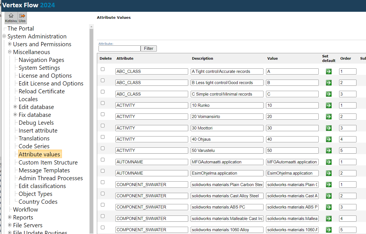Screen dimensions: 366x234
Task: Set default arrow for EsimOhjelma.application row
Action: 329,173
